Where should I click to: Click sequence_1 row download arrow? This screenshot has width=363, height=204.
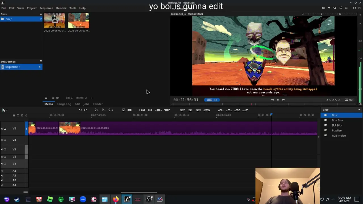pyautogui.click(x=40, y=67)
